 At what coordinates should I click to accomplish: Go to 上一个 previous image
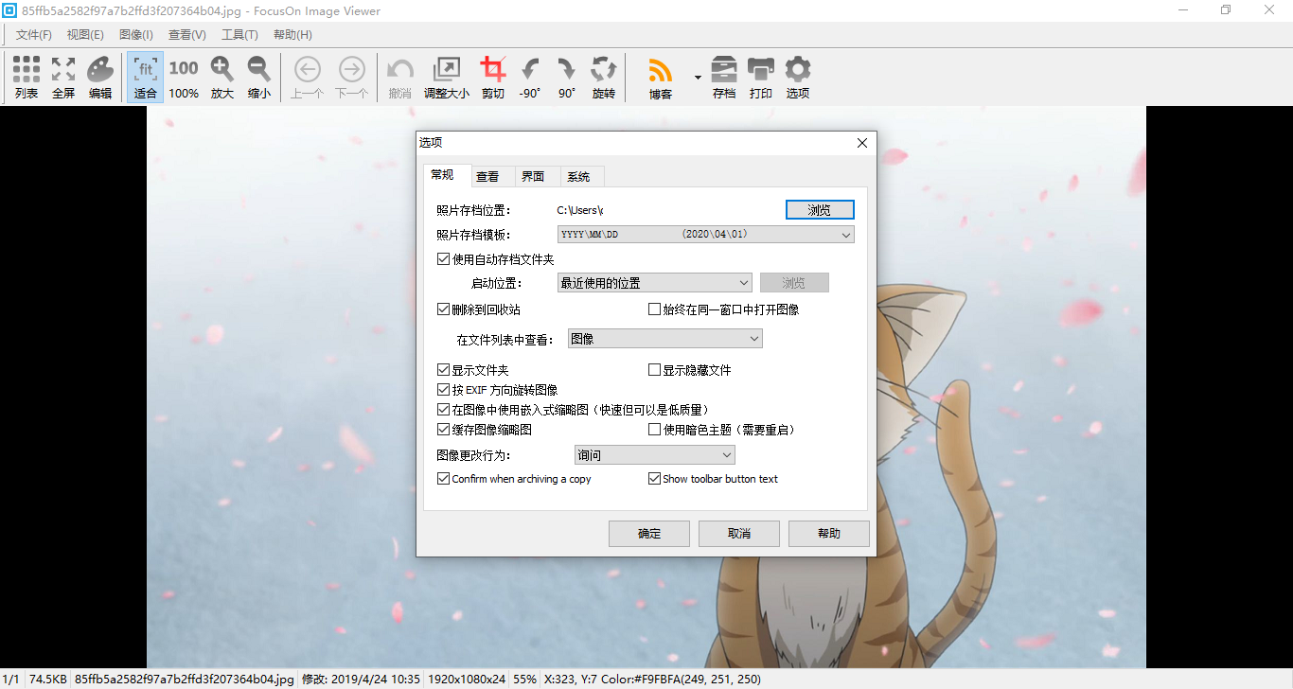(x=308, y=77)
